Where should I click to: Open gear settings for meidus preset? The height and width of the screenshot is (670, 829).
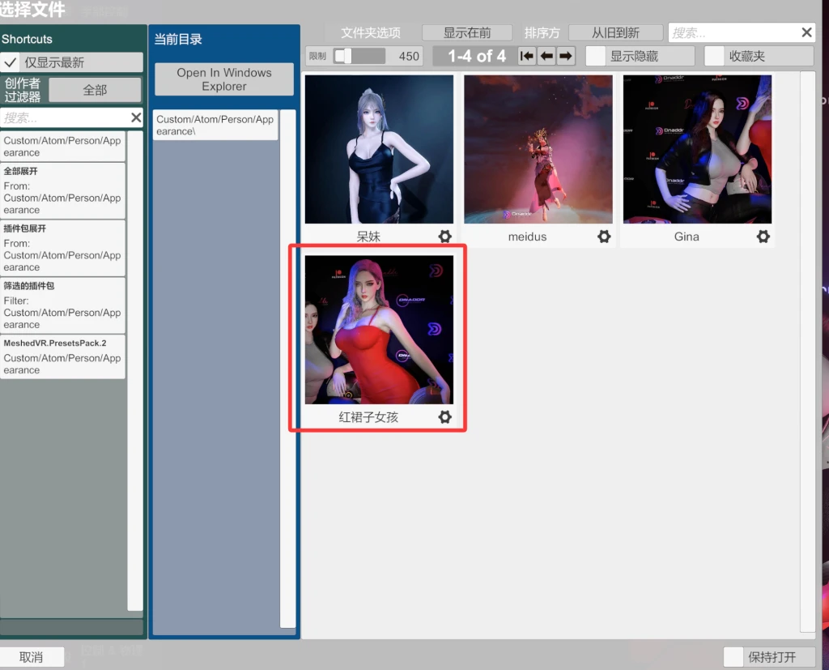(x=604, y=237)
